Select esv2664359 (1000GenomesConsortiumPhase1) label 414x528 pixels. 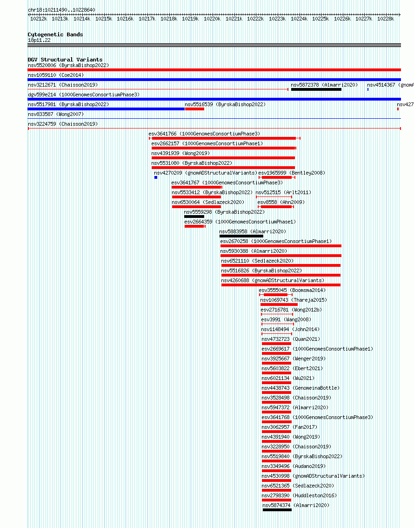point(240,222)
